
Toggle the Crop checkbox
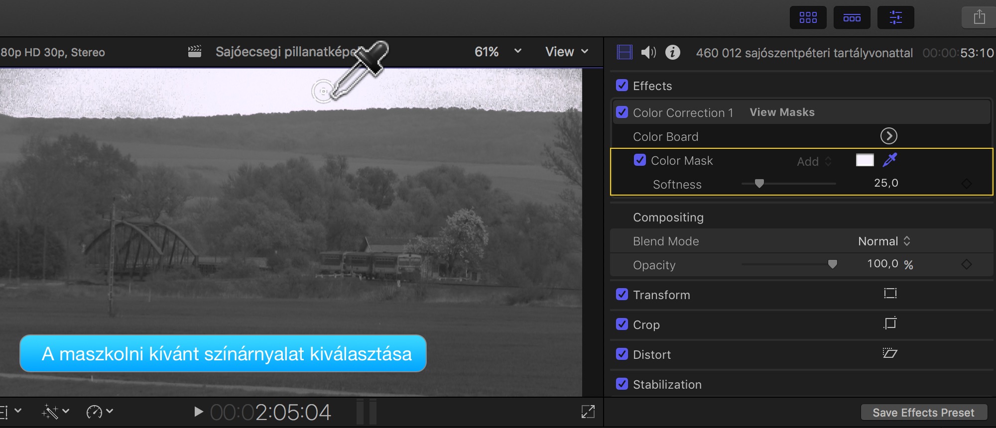[622, 324]
